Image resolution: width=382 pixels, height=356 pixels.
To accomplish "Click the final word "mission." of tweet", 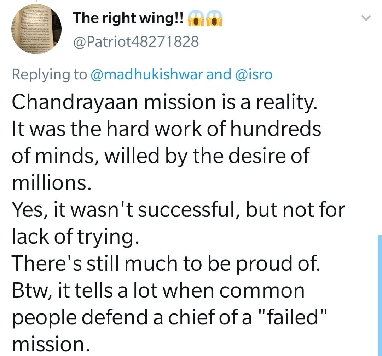I will point(49,344).
